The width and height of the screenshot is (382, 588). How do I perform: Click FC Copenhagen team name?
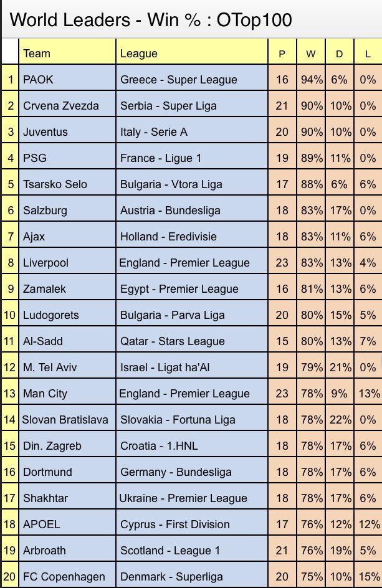pos(64,577)
